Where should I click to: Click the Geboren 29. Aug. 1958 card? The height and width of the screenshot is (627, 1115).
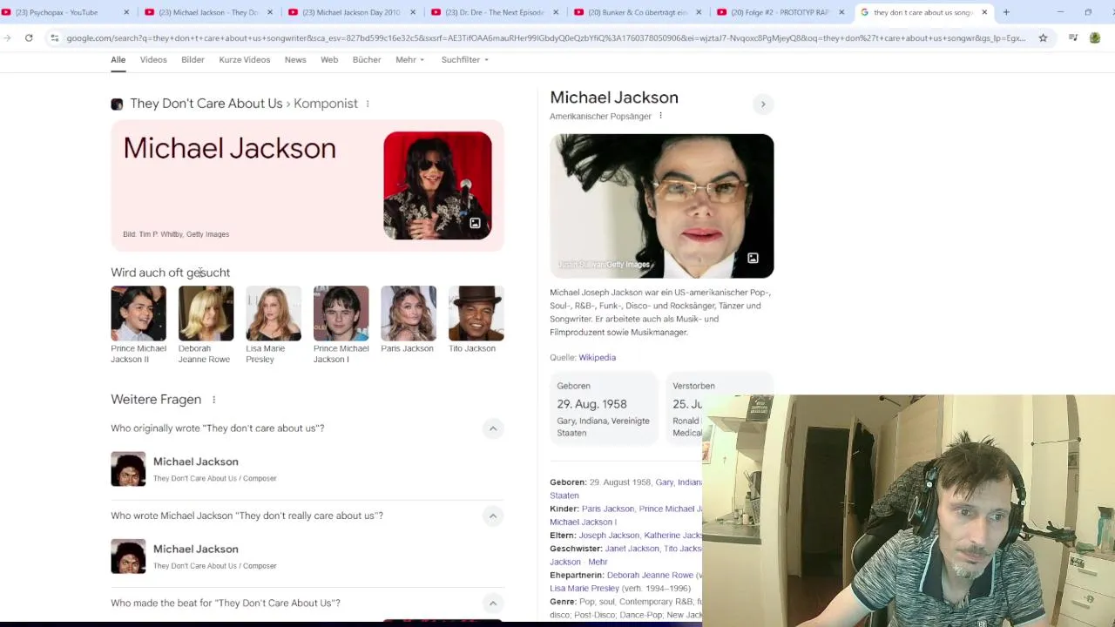pyautogui.click(x=605, y=408)
